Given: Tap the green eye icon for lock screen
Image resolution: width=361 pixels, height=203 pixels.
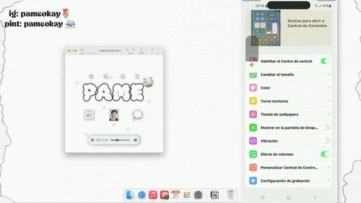Looking at the screenshot, I should coord(253,127).
